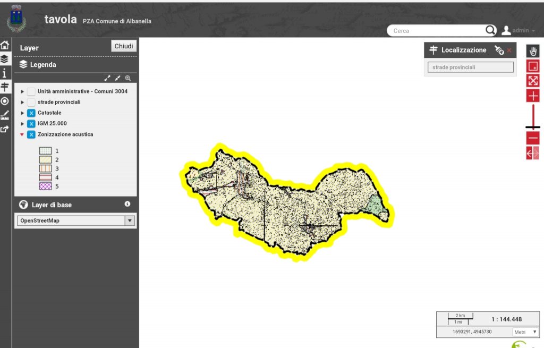Screen dimensions: 544x348
Task: Enable Unità amministrative - Comuni 3004 layer checkbox
Action: click(31, 91)
